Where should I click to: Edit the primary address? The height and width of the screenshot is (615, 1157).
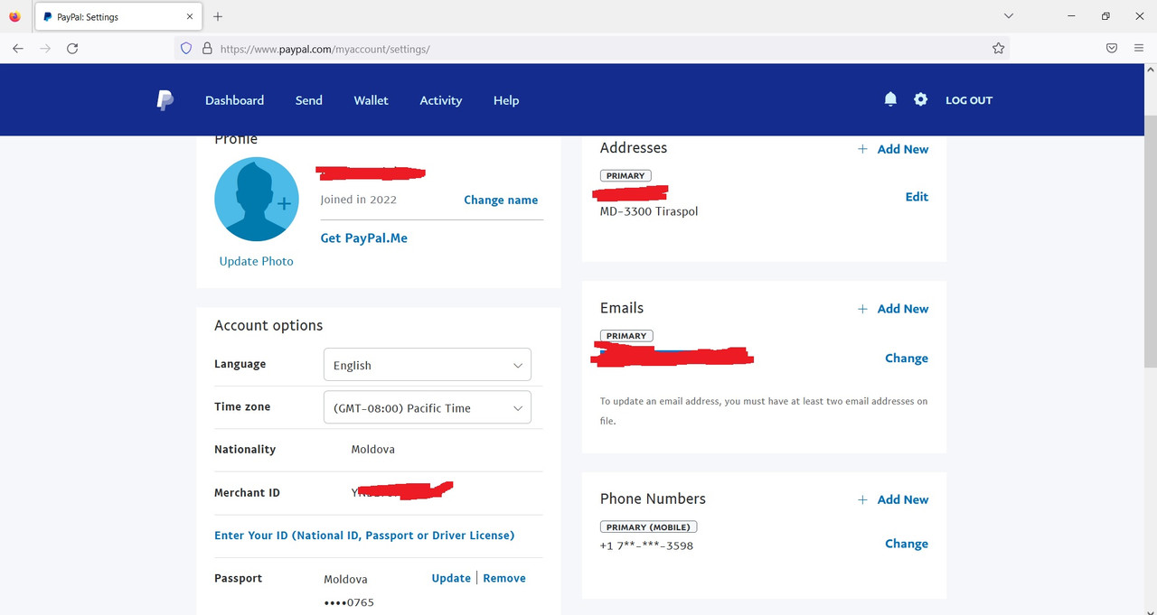click(x=917, y=197)
